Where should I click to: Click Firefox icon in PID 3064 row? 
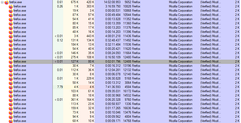pyautogui.click(x=11, y=83)
